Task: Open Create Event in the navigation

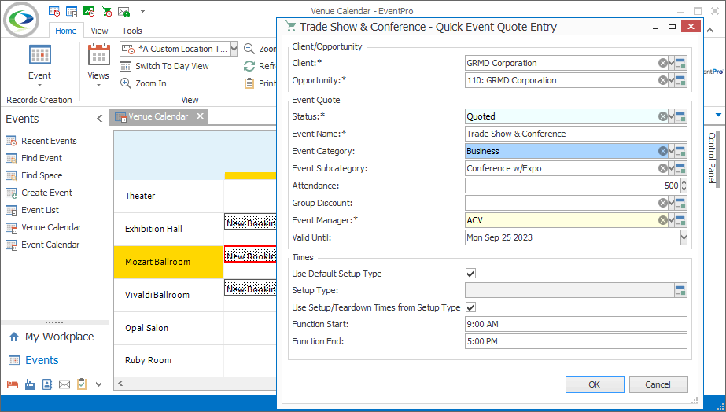Action: click(39, 193)
